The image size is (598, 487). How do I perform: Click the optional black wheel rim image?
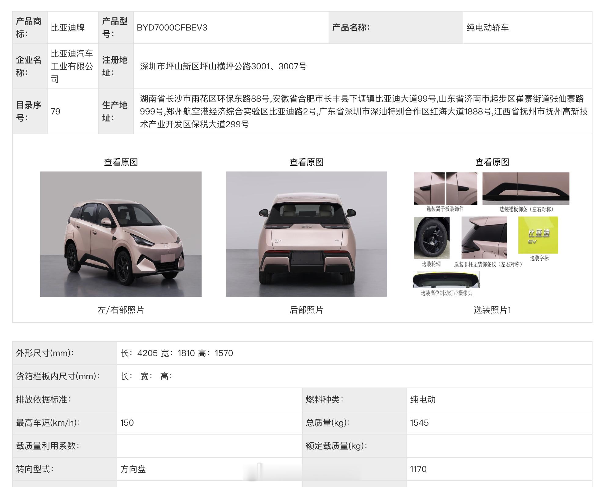432,238
